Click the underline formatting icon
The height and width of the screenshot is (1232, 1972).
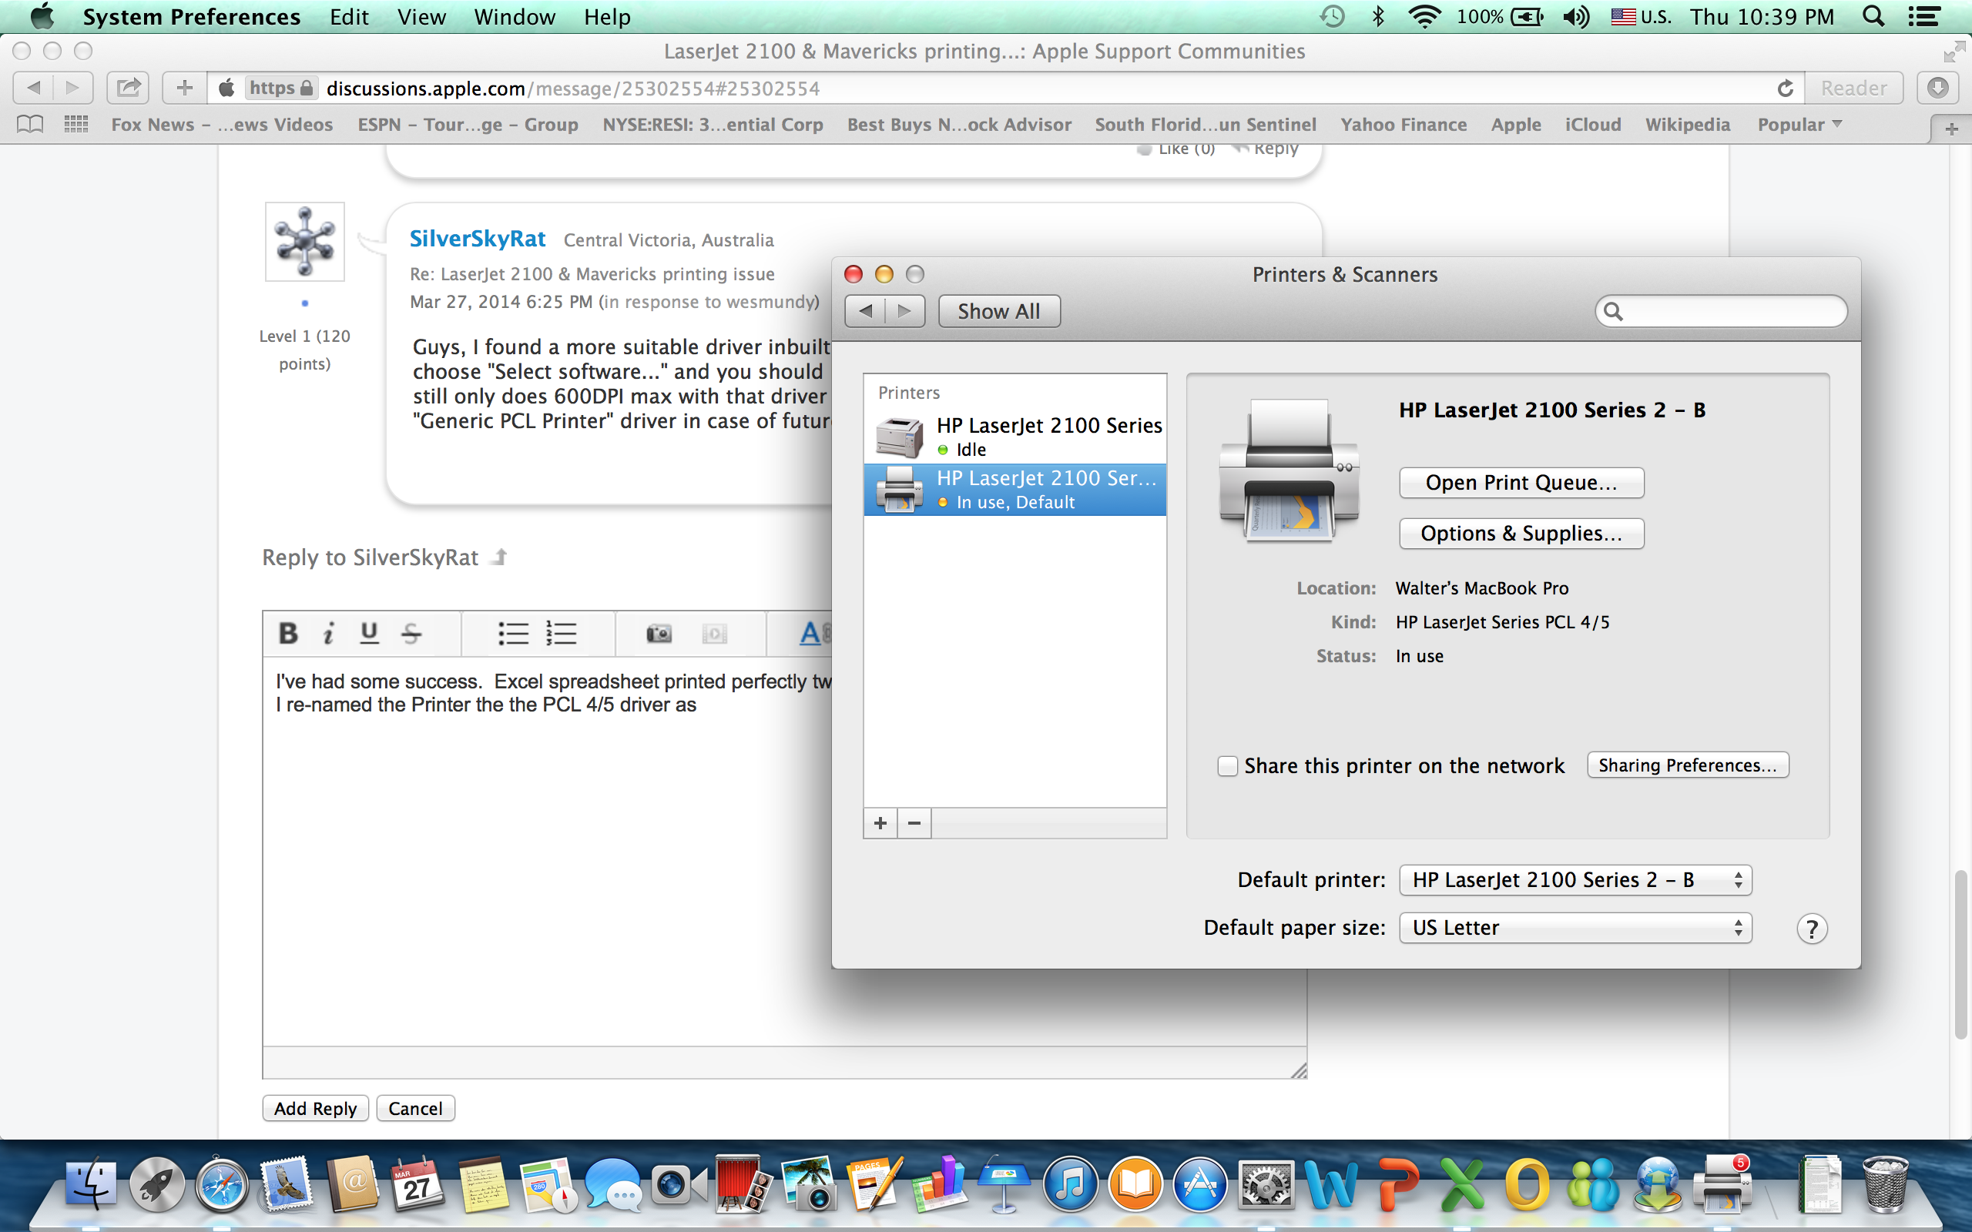coord(369,633)
